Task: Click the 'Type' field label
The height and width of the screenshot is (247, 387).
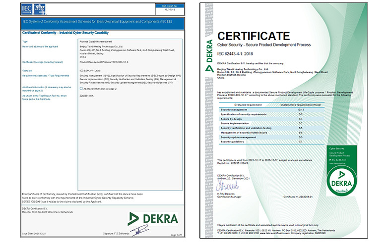Action: [25, 42]
